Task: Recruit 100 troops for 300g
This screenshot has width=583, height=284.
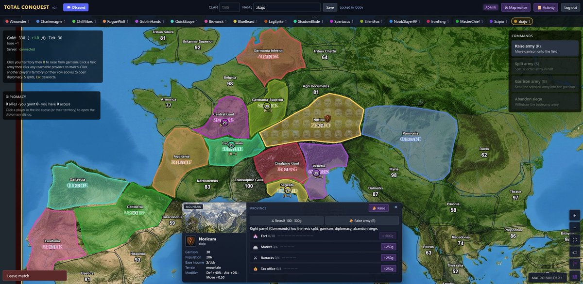Action: [287, 221]
